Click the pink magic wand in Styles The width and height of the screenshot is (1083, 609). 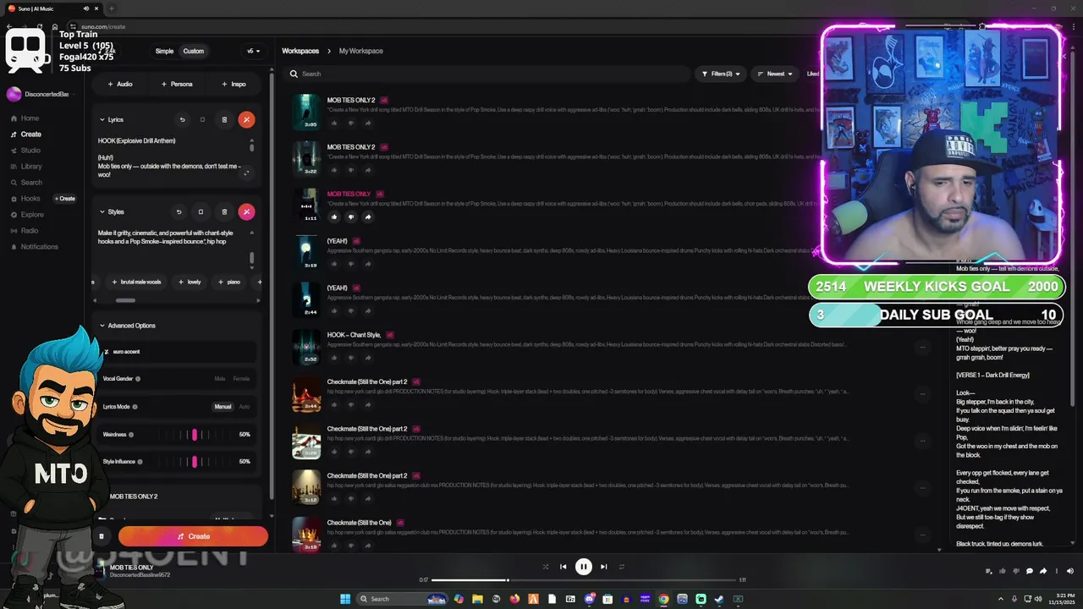click(246, 211)
